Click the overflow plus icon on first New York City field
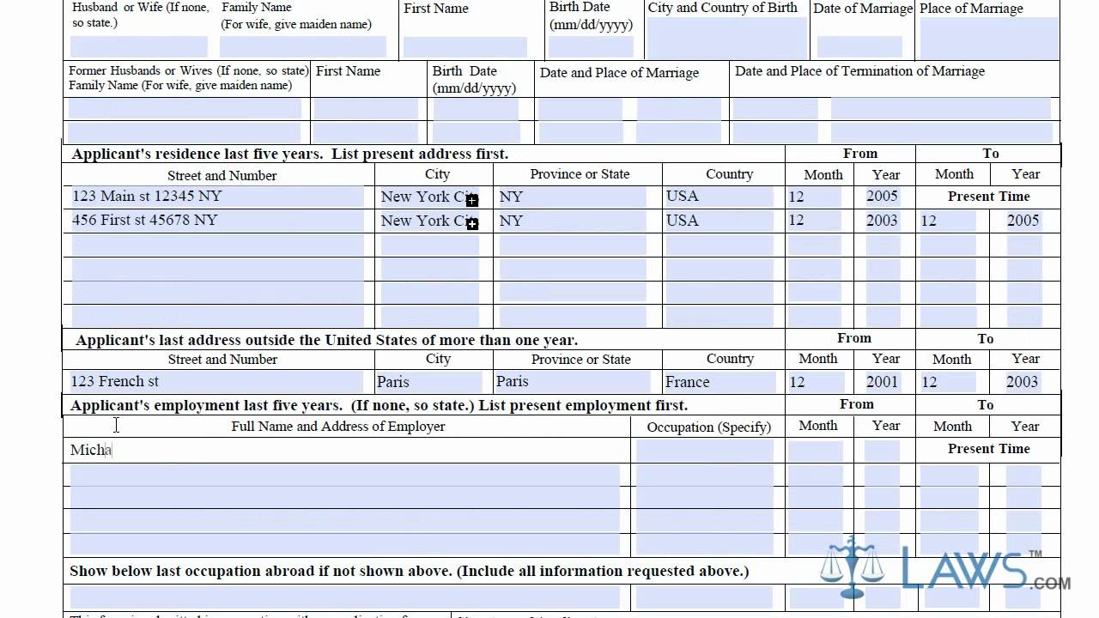Viewport: 1099px width, 618px height. 472,200
